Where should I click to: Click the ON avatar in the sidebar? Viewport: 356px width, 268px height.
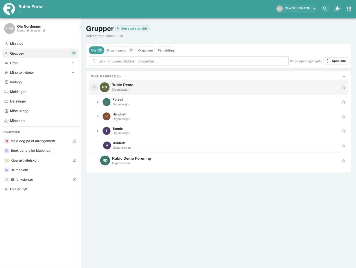pyautogui.click(x=10, y=28)
